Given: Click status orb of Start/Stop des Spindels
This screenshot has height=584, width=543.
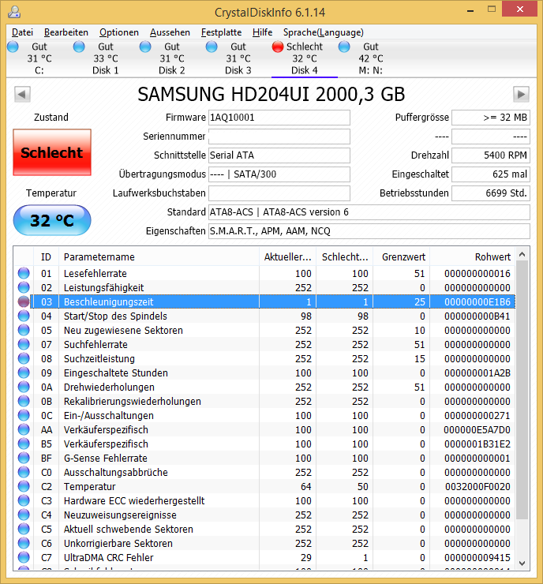Looking at the screenshot, I should tap(24, 316).
